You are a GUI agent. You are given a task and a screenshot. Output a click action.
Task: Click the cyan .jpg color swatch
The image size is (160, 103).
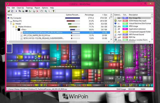click(x=125, y=26)
